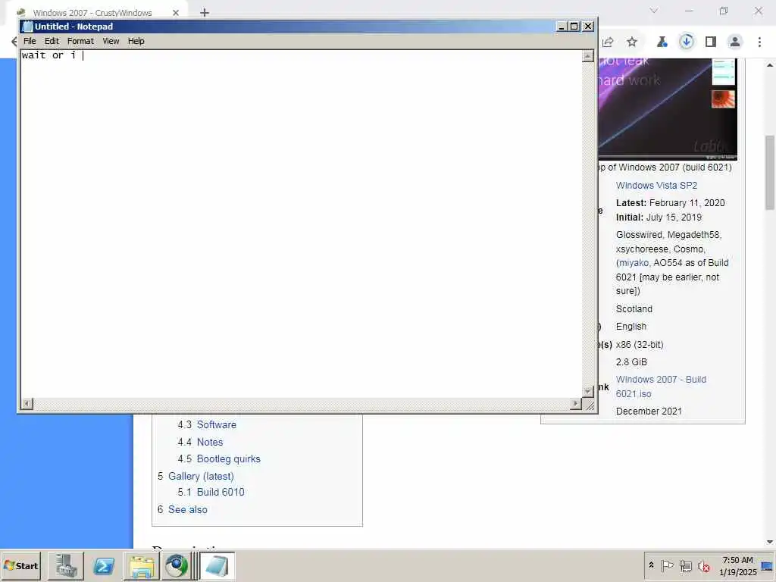Image resolution: width=776 pixels, height=582 pixels.
Task: Open the browser downloads icon
Action: (687, 42)
